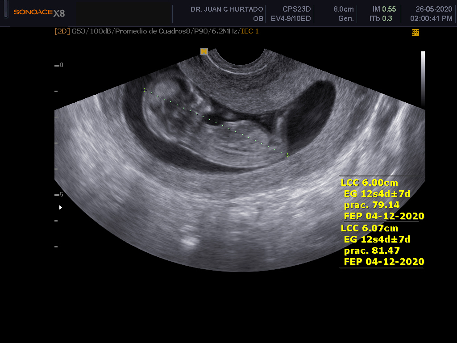Click the SRF indicator icon
457x343 pixels.
415,33
